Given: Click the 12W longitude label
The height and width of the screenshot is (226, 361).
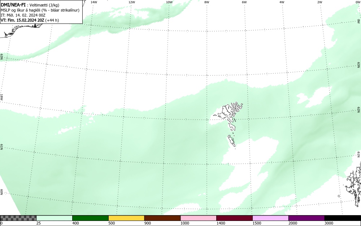Looking at the screenshot, I should 132,2.
